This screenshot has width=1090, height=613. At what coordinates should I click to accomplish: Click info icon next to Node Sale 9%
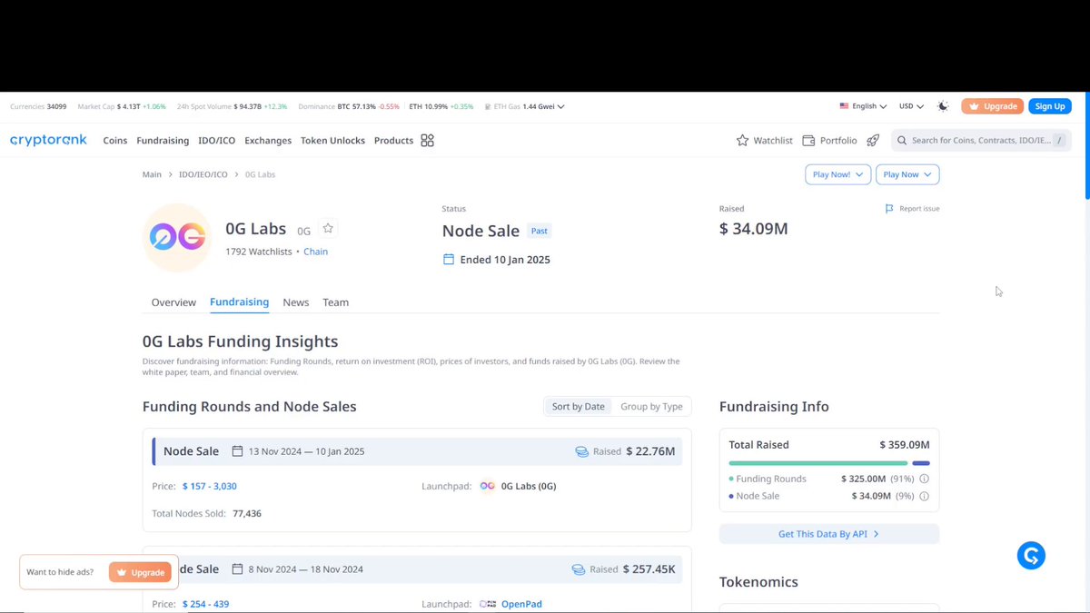(x=924, y=496)
